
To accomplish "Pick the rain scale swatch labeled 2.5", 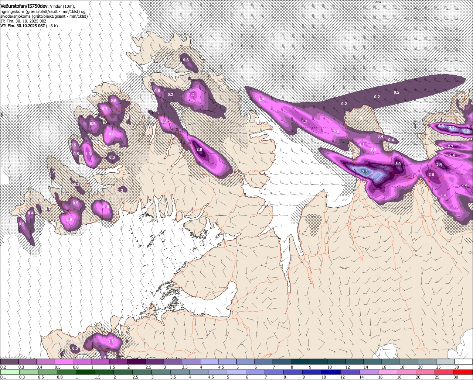I will (142, 372).
